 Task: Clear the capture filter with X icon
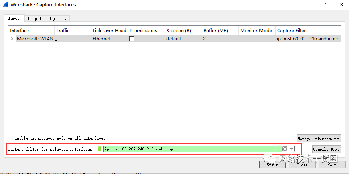(285, 149)
